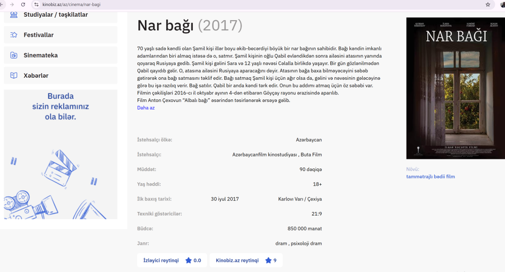Click the Kinobiz.az reytinqi button
Viewport: 505px width, 272px height.
tap(245, 260)
